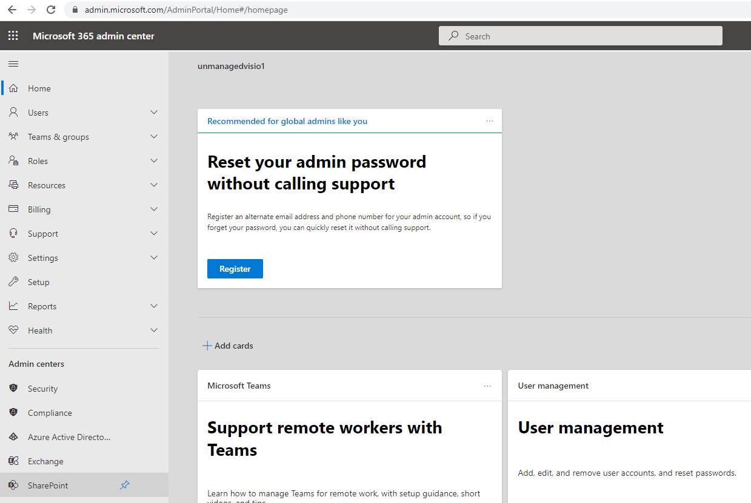Click the User management card heading
751x503 pixels.
(591, 428)
